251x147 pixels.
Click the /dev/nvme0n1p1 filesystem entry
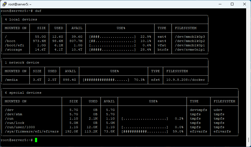pyautogui.click(x=190, y=50)
